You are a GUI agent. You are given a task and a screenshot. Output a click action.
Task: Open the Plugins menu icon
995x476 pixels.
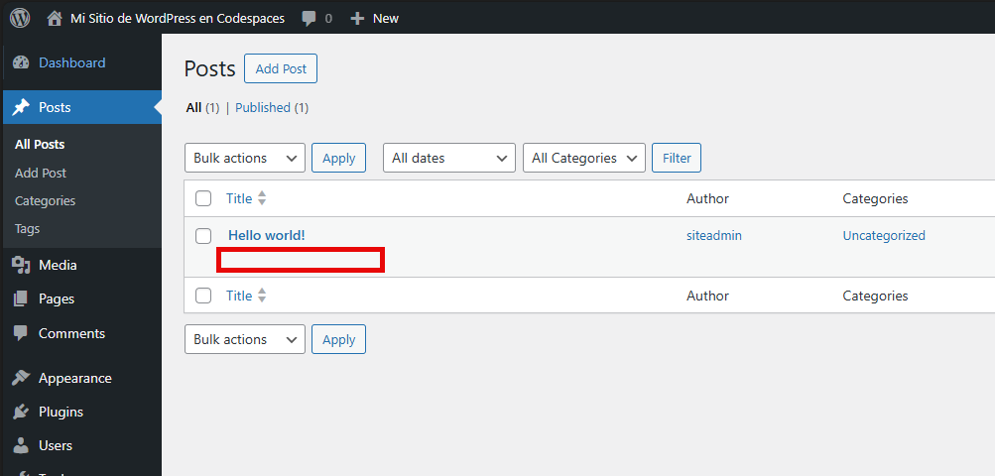coord(21,412)
